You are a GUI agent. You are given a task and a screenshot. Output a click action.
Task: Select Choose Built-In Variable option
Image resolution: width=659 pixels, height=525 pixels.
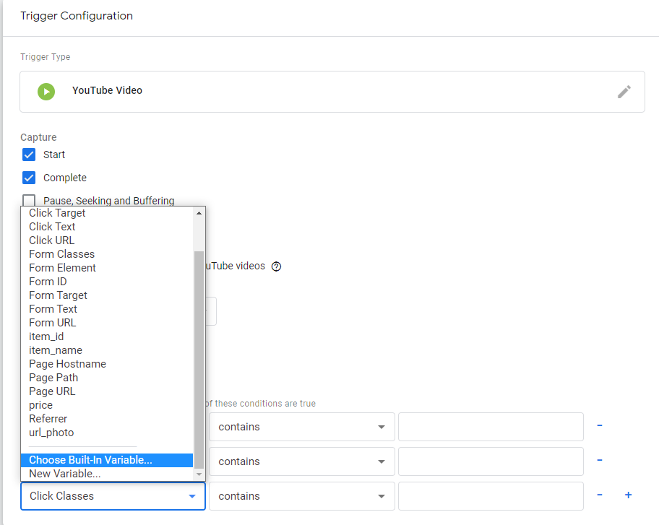[x=107, y=460]
